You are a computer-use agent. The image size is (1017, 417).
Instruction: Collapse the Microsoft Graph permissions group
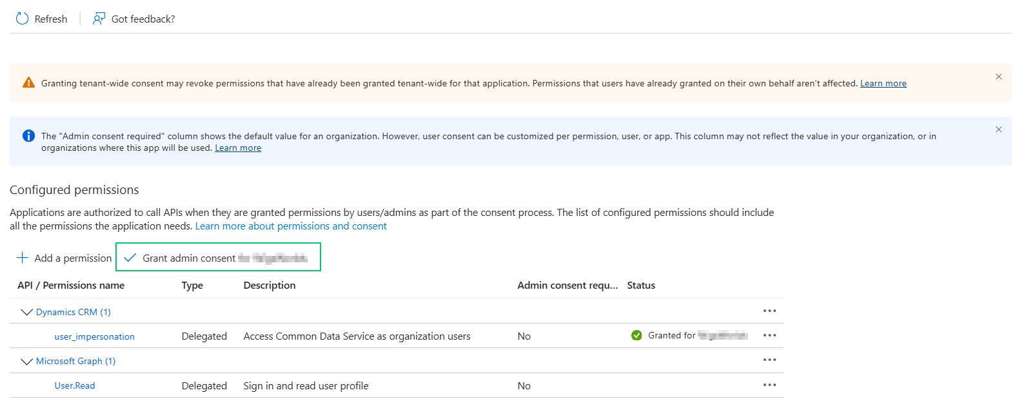tap(26, 362)
